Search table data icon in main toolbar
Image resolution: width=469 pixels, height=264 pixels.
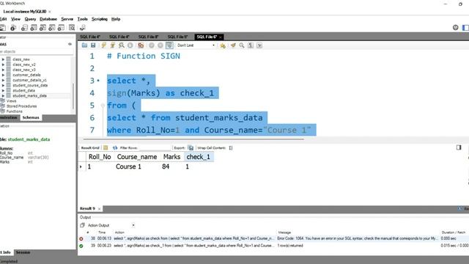coord(72,28)
